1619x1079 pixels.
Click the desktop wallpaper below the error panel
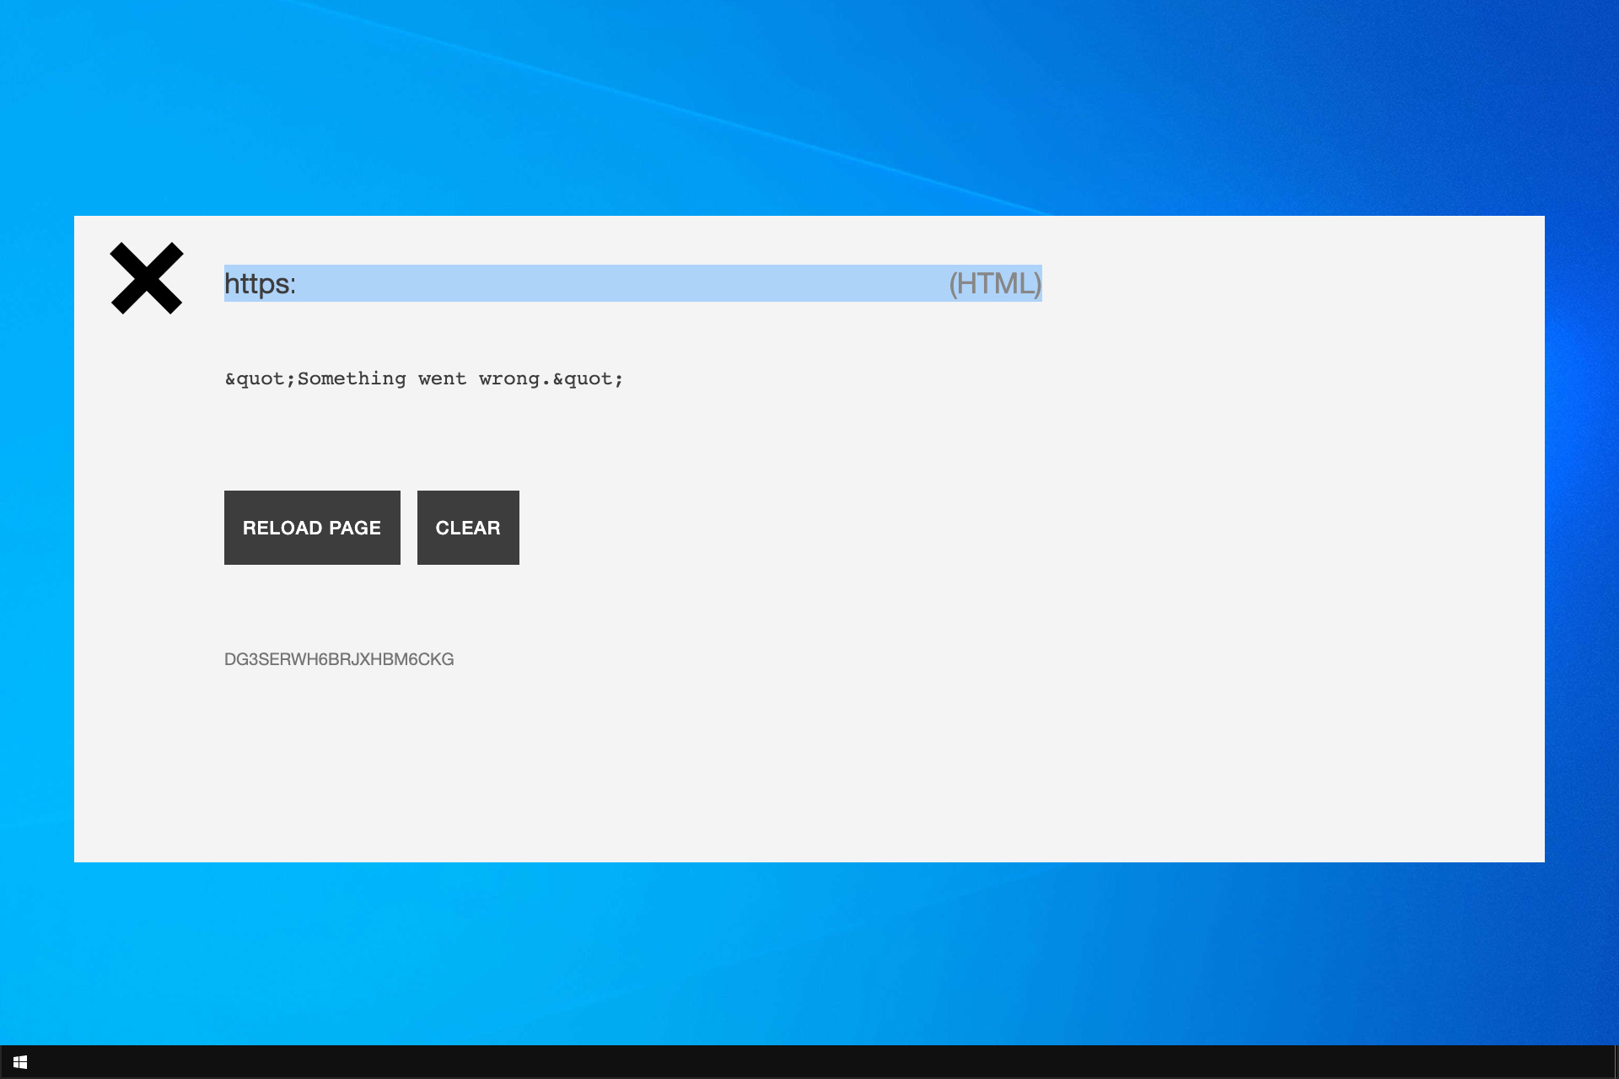(x=809, y=953)
